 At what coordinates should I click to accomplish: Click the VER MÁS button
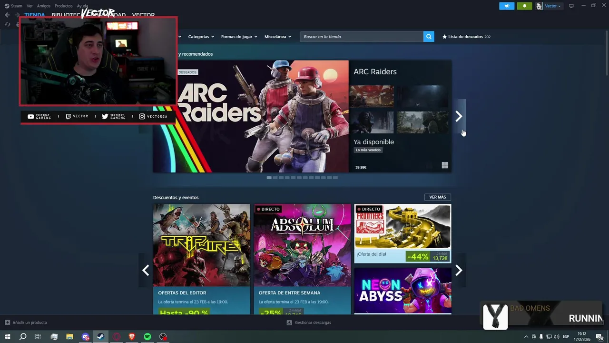pos(437,197)
